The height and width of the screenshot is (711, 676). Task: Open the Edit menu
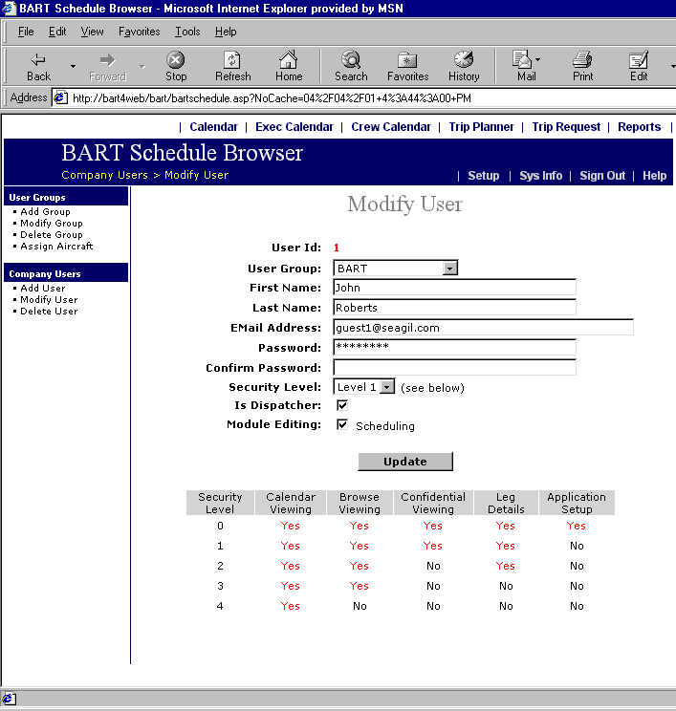(x=57, y=32)
